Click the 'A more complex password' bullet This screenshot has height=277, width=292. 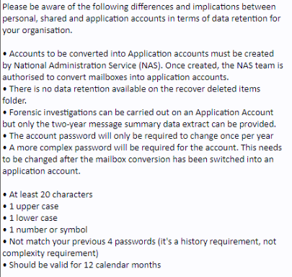coord(142,147)
